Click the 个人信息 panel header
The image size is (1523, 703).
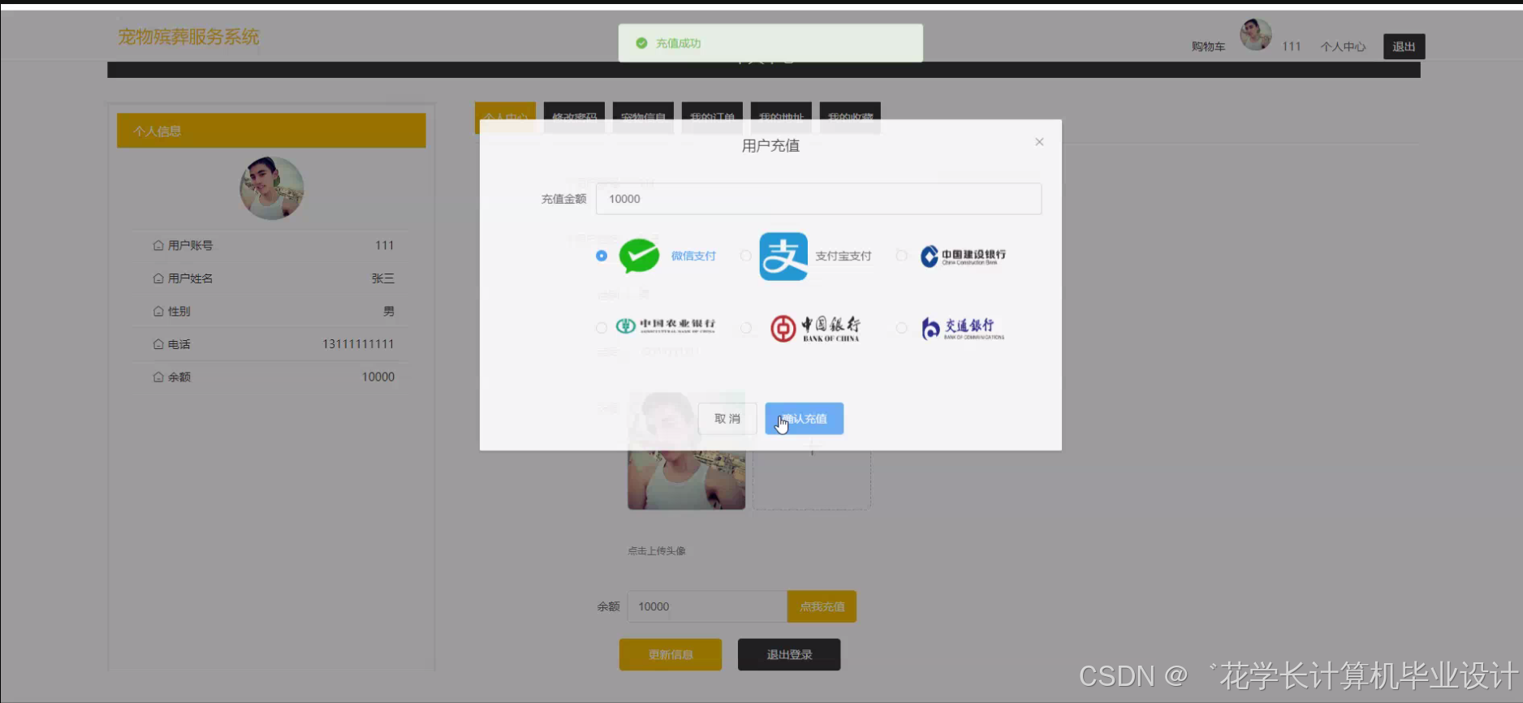coord(271,131)
